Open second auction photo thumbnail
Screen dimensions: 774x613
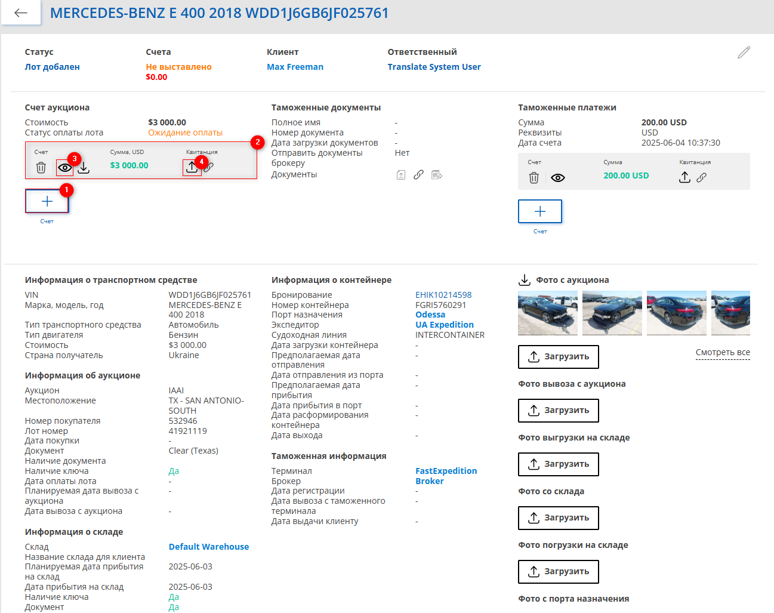point(612,313)
